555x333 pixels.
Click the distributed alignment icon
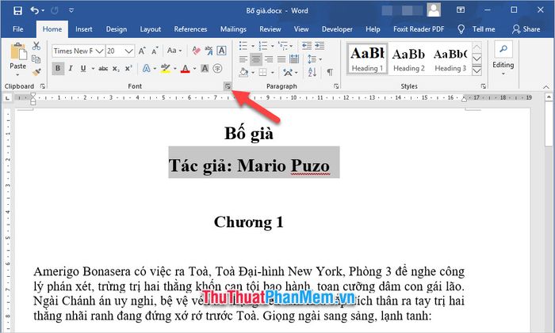(294, 59)
